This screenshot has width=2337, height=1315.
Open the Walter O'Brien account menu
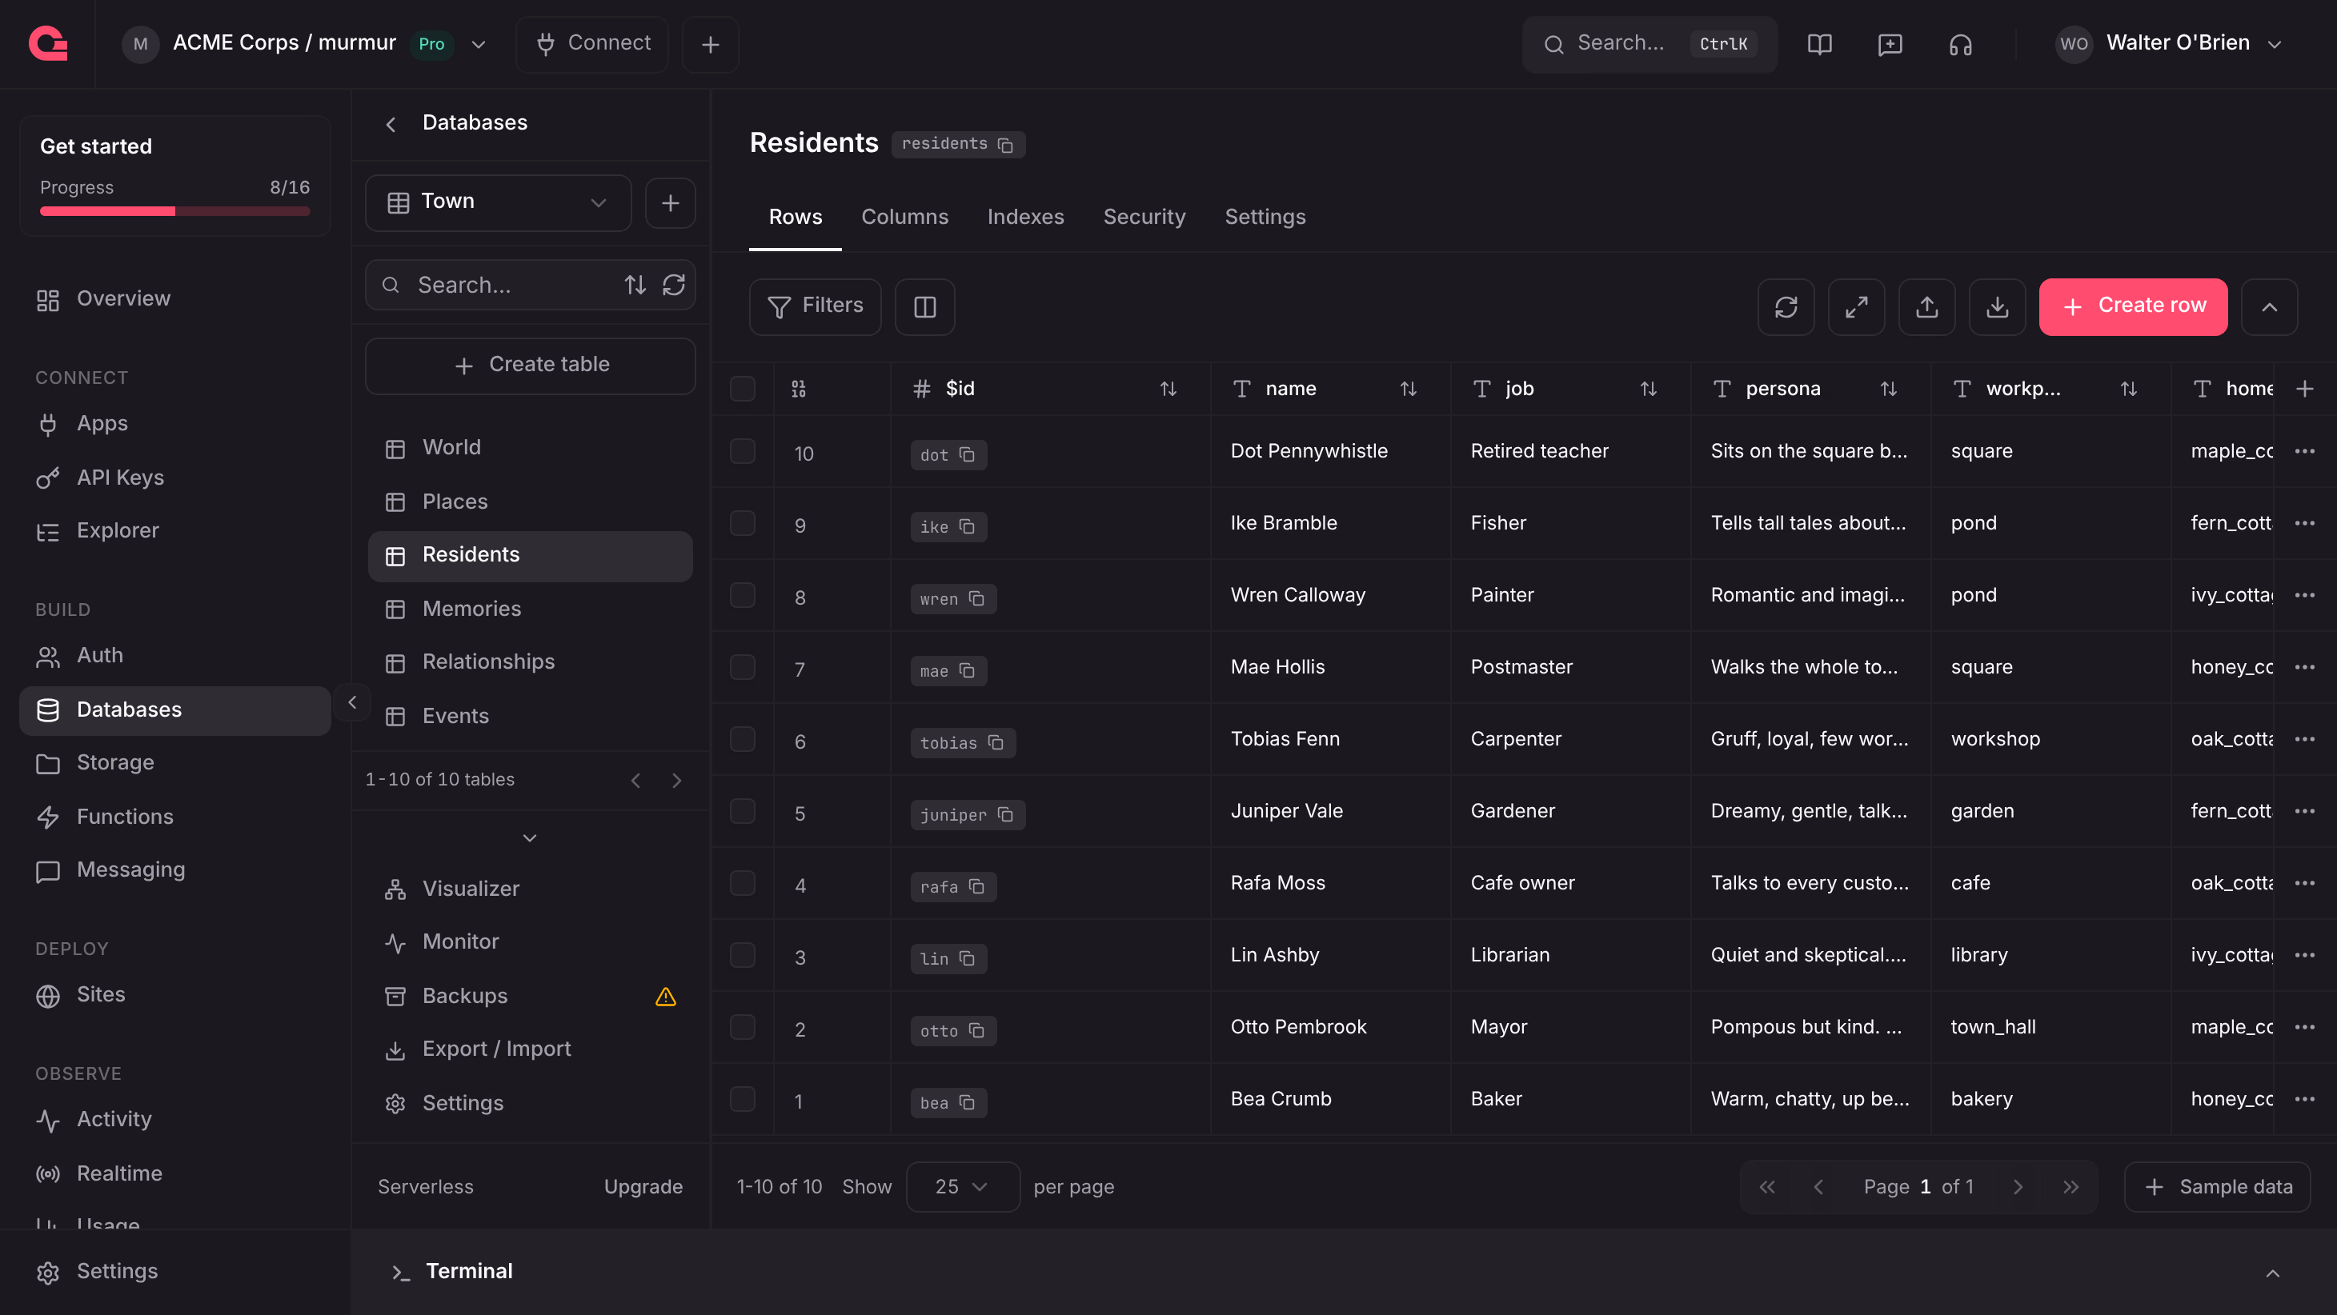tap(2168, 43)
